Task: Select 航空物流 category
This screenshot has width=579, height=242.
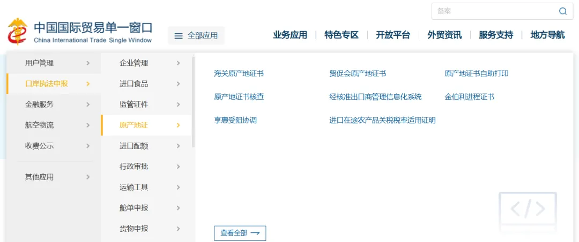Action: coord(54,125)
